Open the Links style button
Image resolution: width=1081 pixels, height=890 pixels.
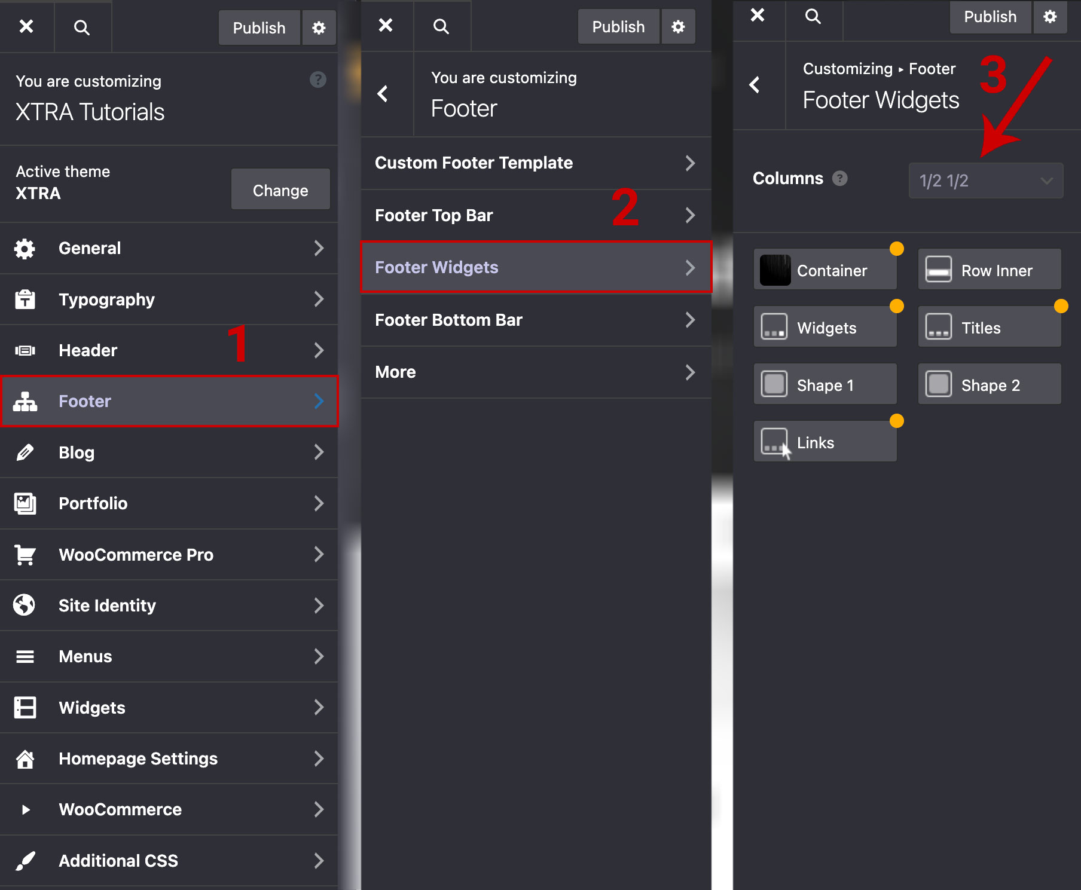(825, 442)
